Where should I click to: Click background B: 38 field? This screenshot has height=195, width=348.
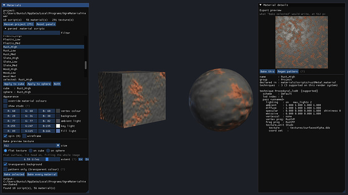46,116
